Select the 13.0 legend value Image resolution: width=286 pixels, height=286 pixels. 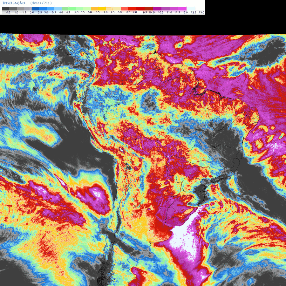tap(201, 12)
